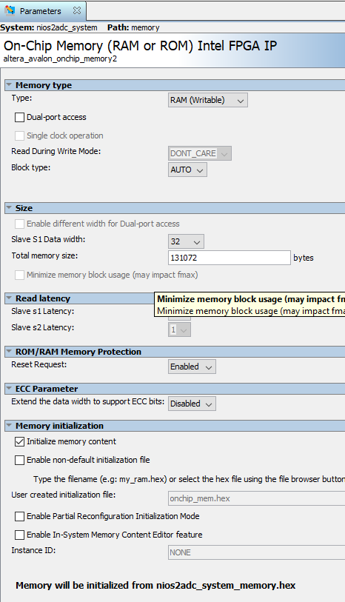Toggle Single clock operation checkbox
345x602 pixels.
[19, 136]
